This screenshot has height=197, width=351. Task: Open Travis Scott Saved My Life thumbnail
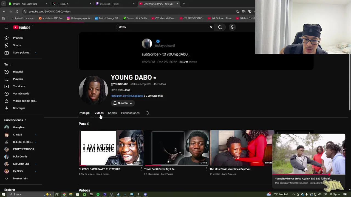pos(177,148)
